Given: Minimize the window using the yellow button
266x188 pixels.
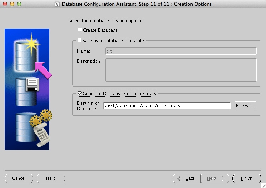Looking at the screenshot, I should point(12,4).
